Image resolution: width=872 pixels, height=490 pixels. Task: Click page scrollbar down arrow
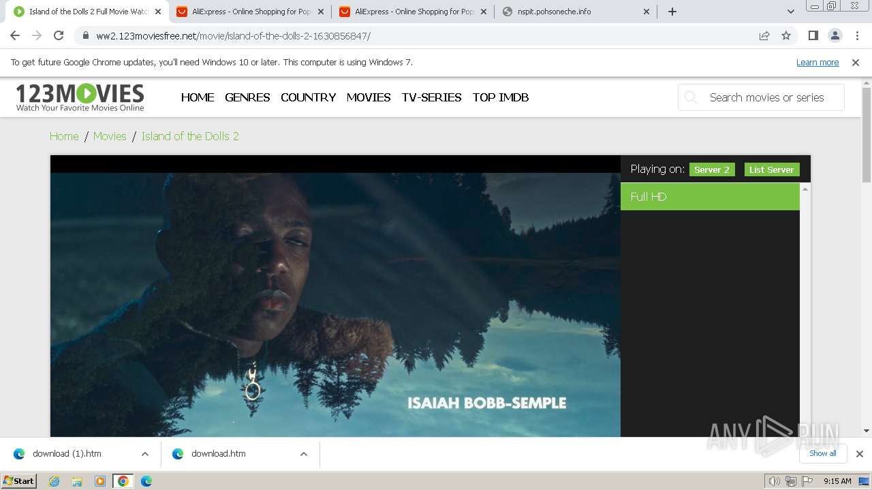[x=867, y=430]
